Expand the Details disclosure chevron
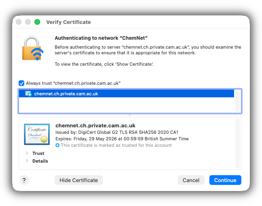262x206 pixels. pos(27,161)
